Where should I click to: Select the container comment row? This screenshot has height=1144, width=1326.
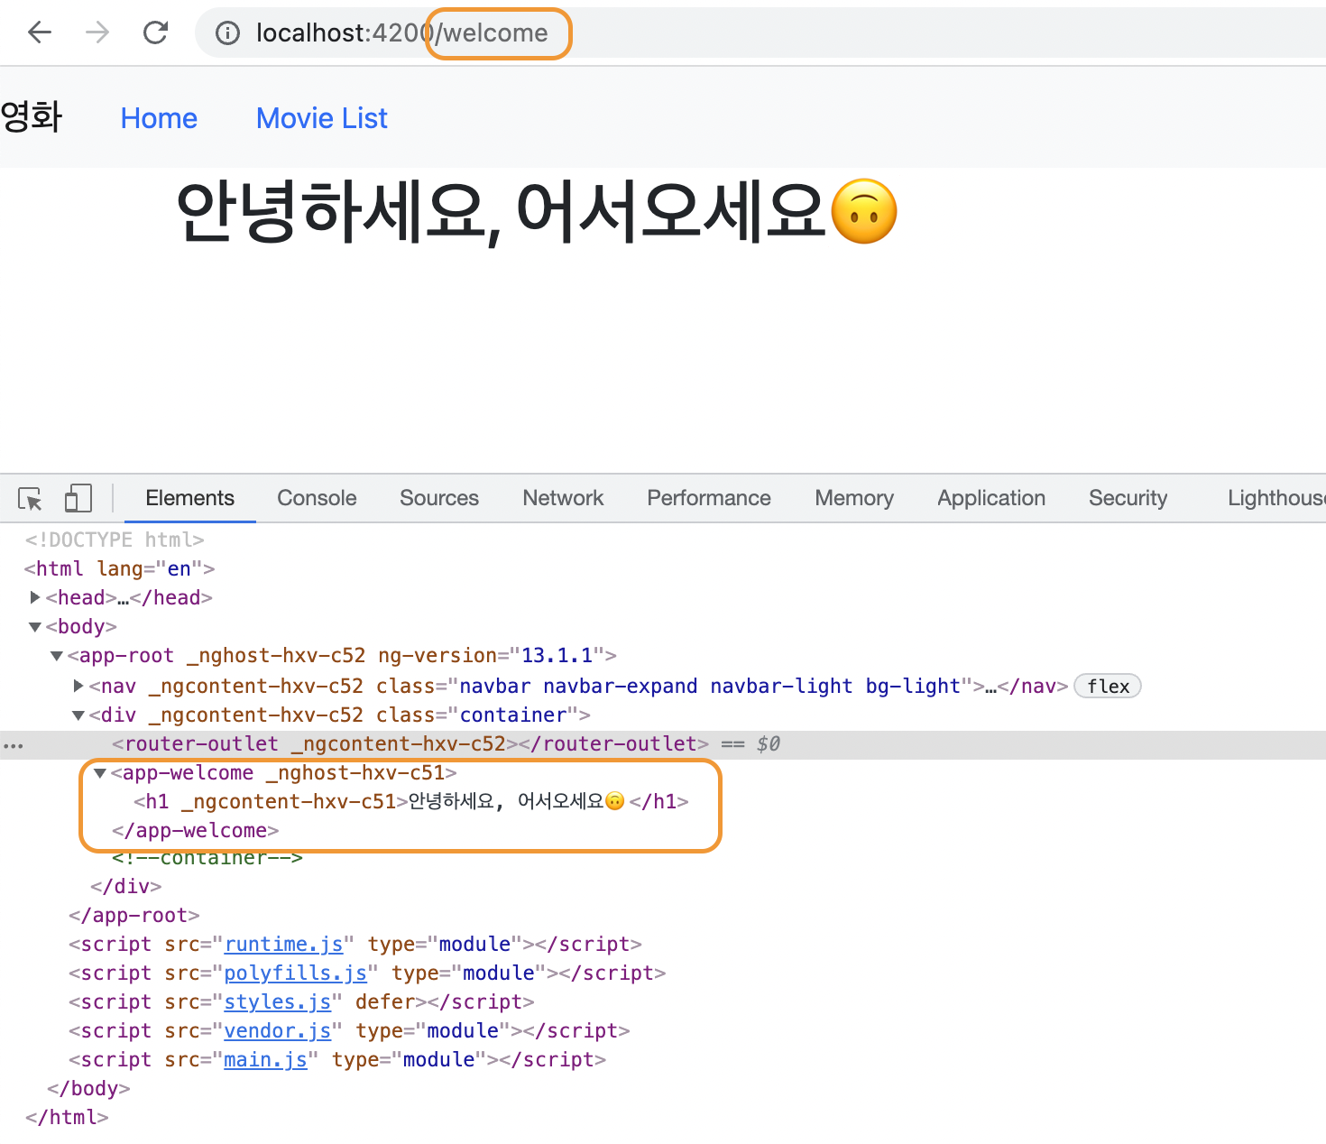(x=207, y=858)
